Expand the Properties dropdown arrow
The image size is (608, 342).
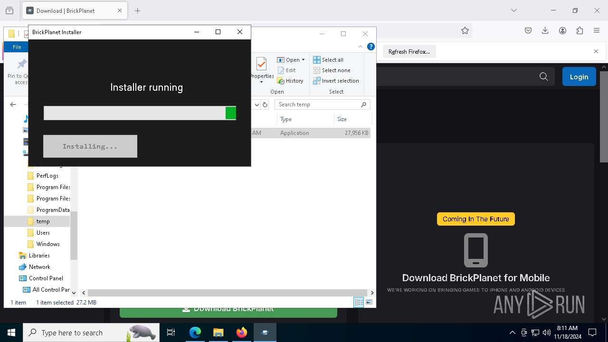(261, 82)
